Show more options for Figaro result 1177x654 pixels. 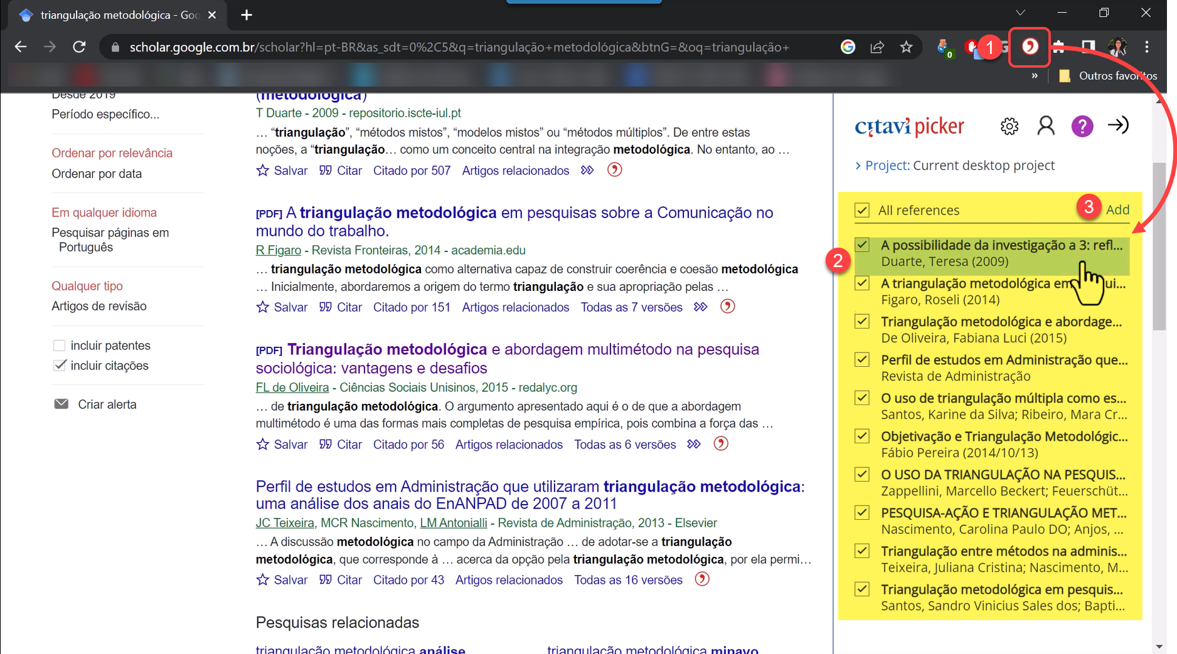tap(701, 307)
